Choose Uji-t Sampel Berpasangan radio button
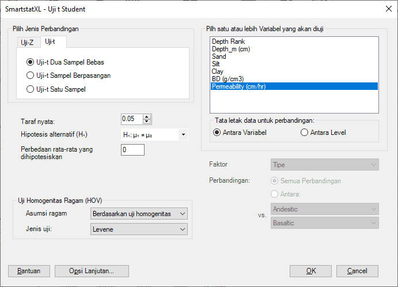Viewport: 398px width, 287px height. [x=31, y=75]
